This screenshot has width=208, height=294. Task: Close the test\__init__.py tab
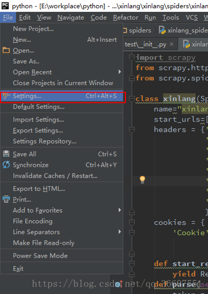click(x=172, y=44)
